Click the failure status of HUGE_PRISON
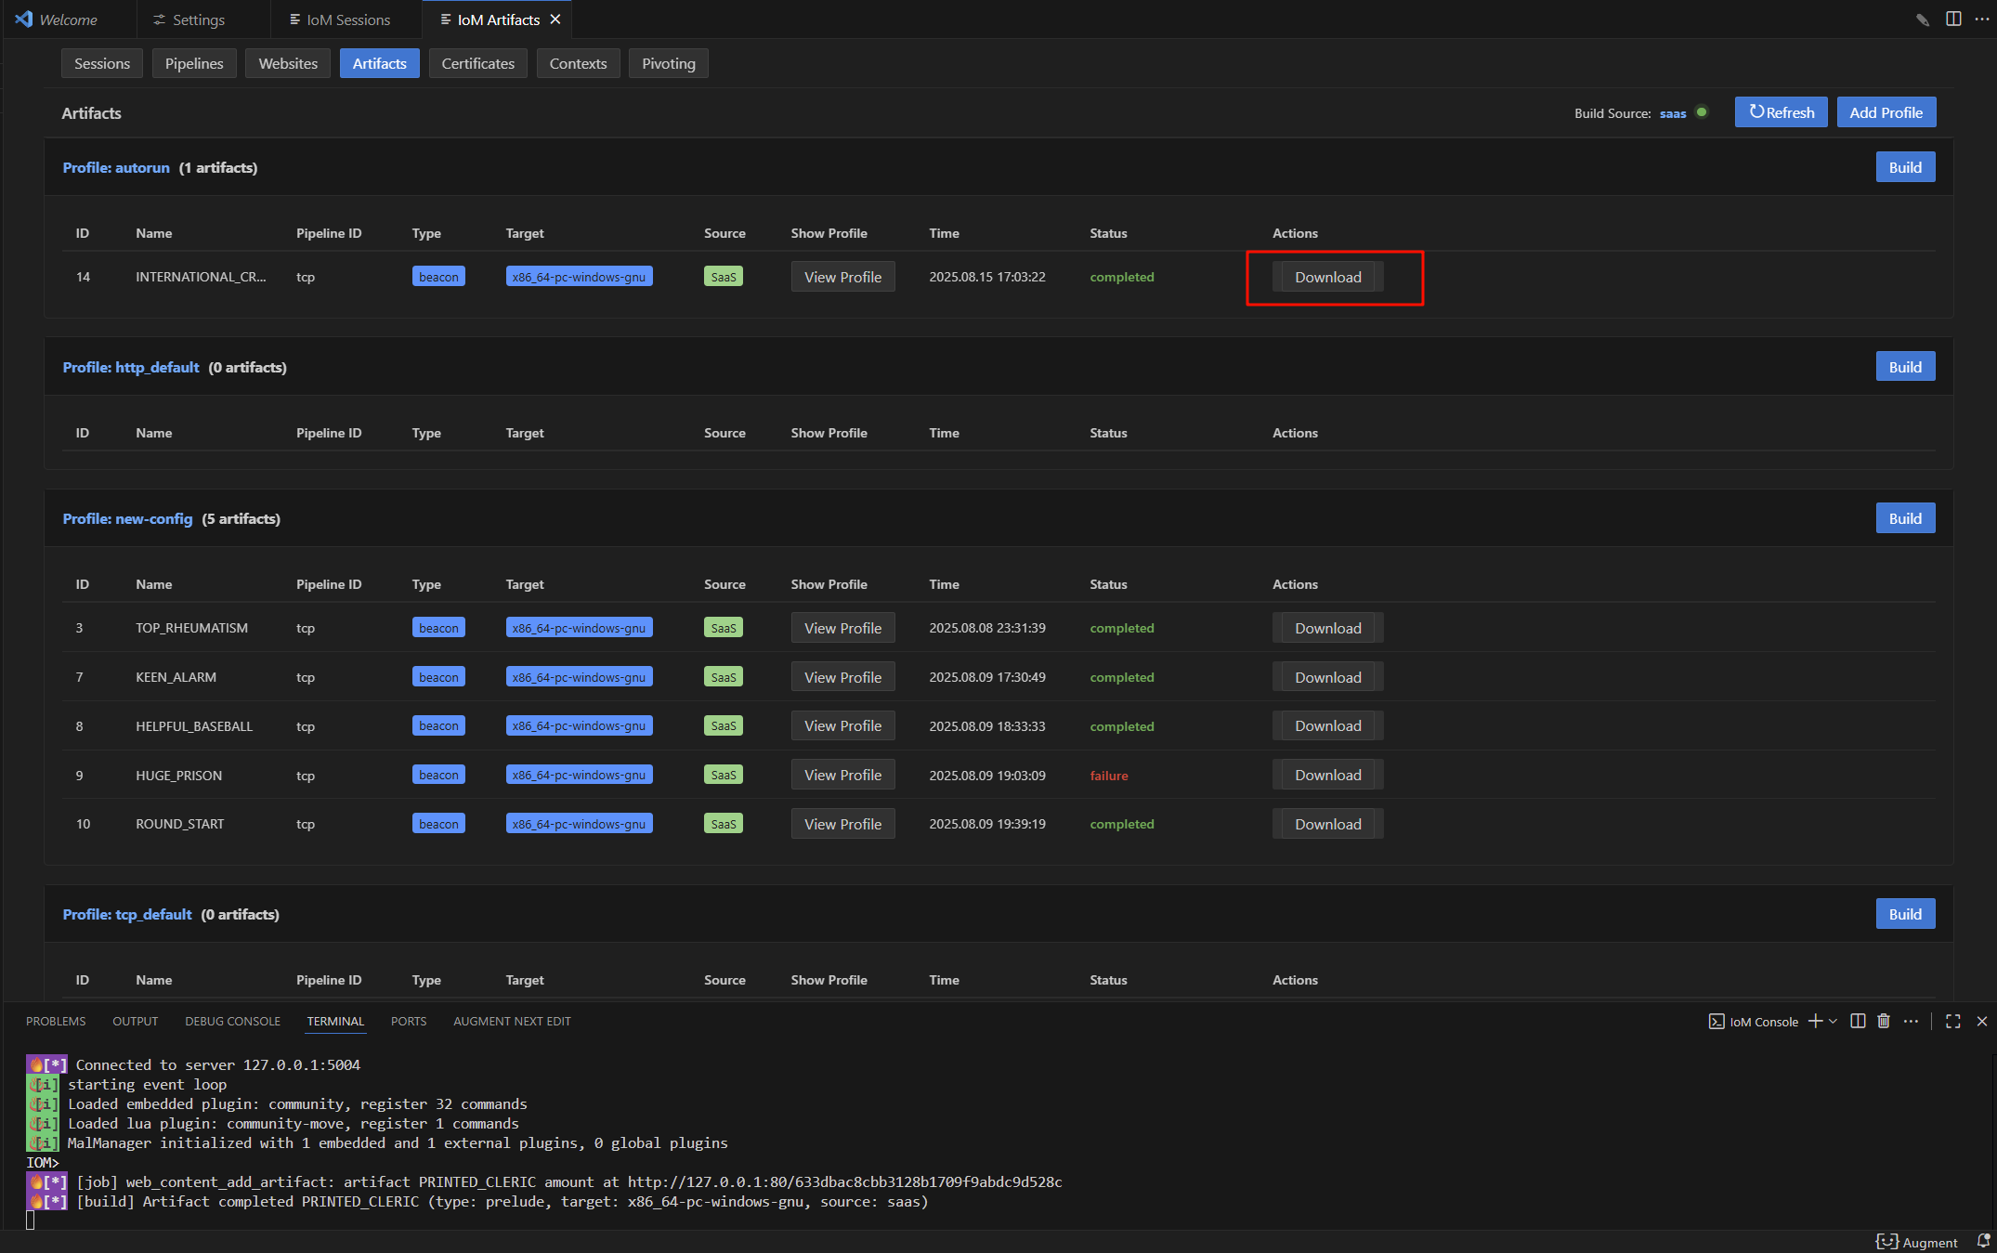This screenshot has height=1253, width=1997. point(1109,776)
